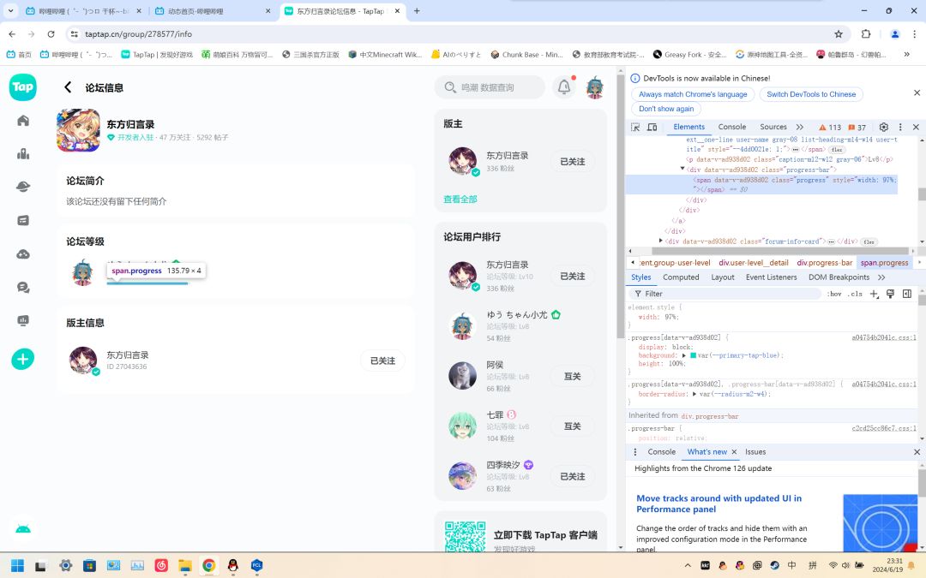Open tap-blue background color swatch
This screenshot has width=926, height=578.
(x=693, y=355)
